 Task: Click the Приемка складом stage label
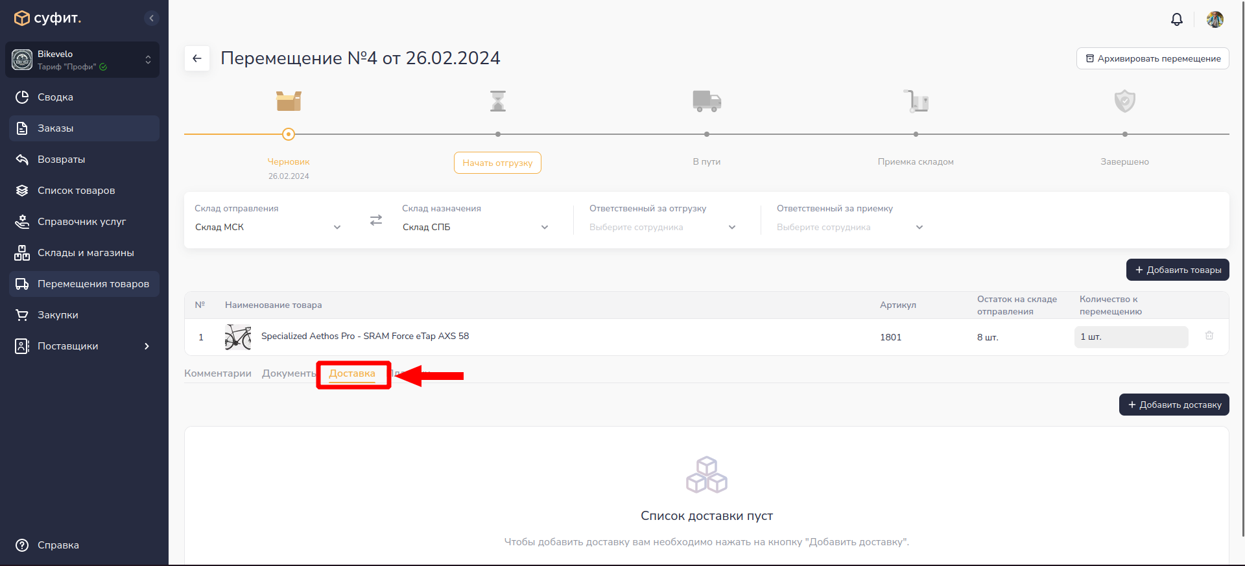(916, 161)
